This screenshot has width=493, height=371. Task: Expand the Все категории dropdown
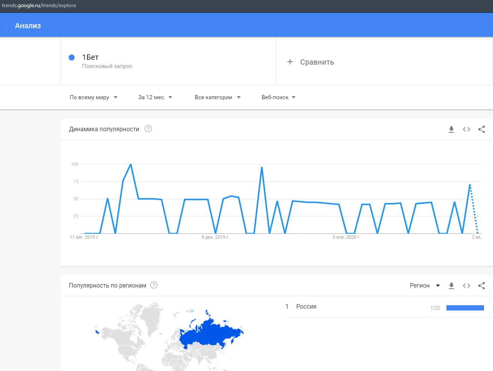pyautogui.click(x=217, y=97)
